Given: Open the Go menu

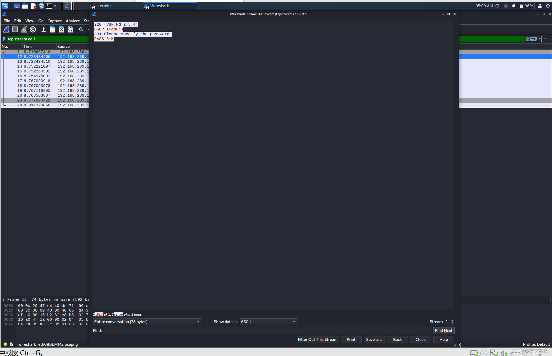Looking at the screenshot, I should point(41,21).
